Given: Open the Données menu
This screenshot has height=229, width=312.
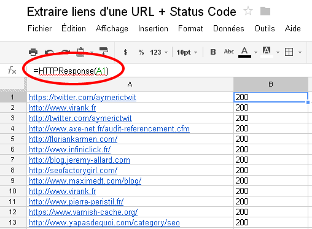Looking at the screenshot, I should [x=228, y=28].
